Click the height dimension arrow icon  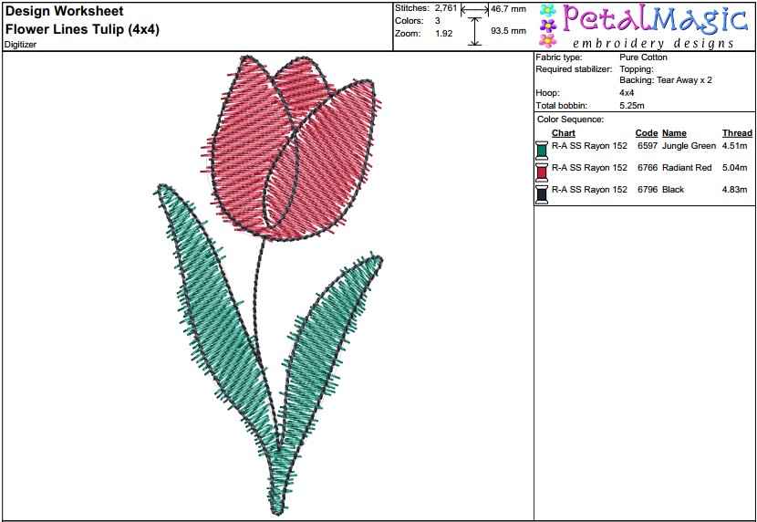[x=475, y=31]
